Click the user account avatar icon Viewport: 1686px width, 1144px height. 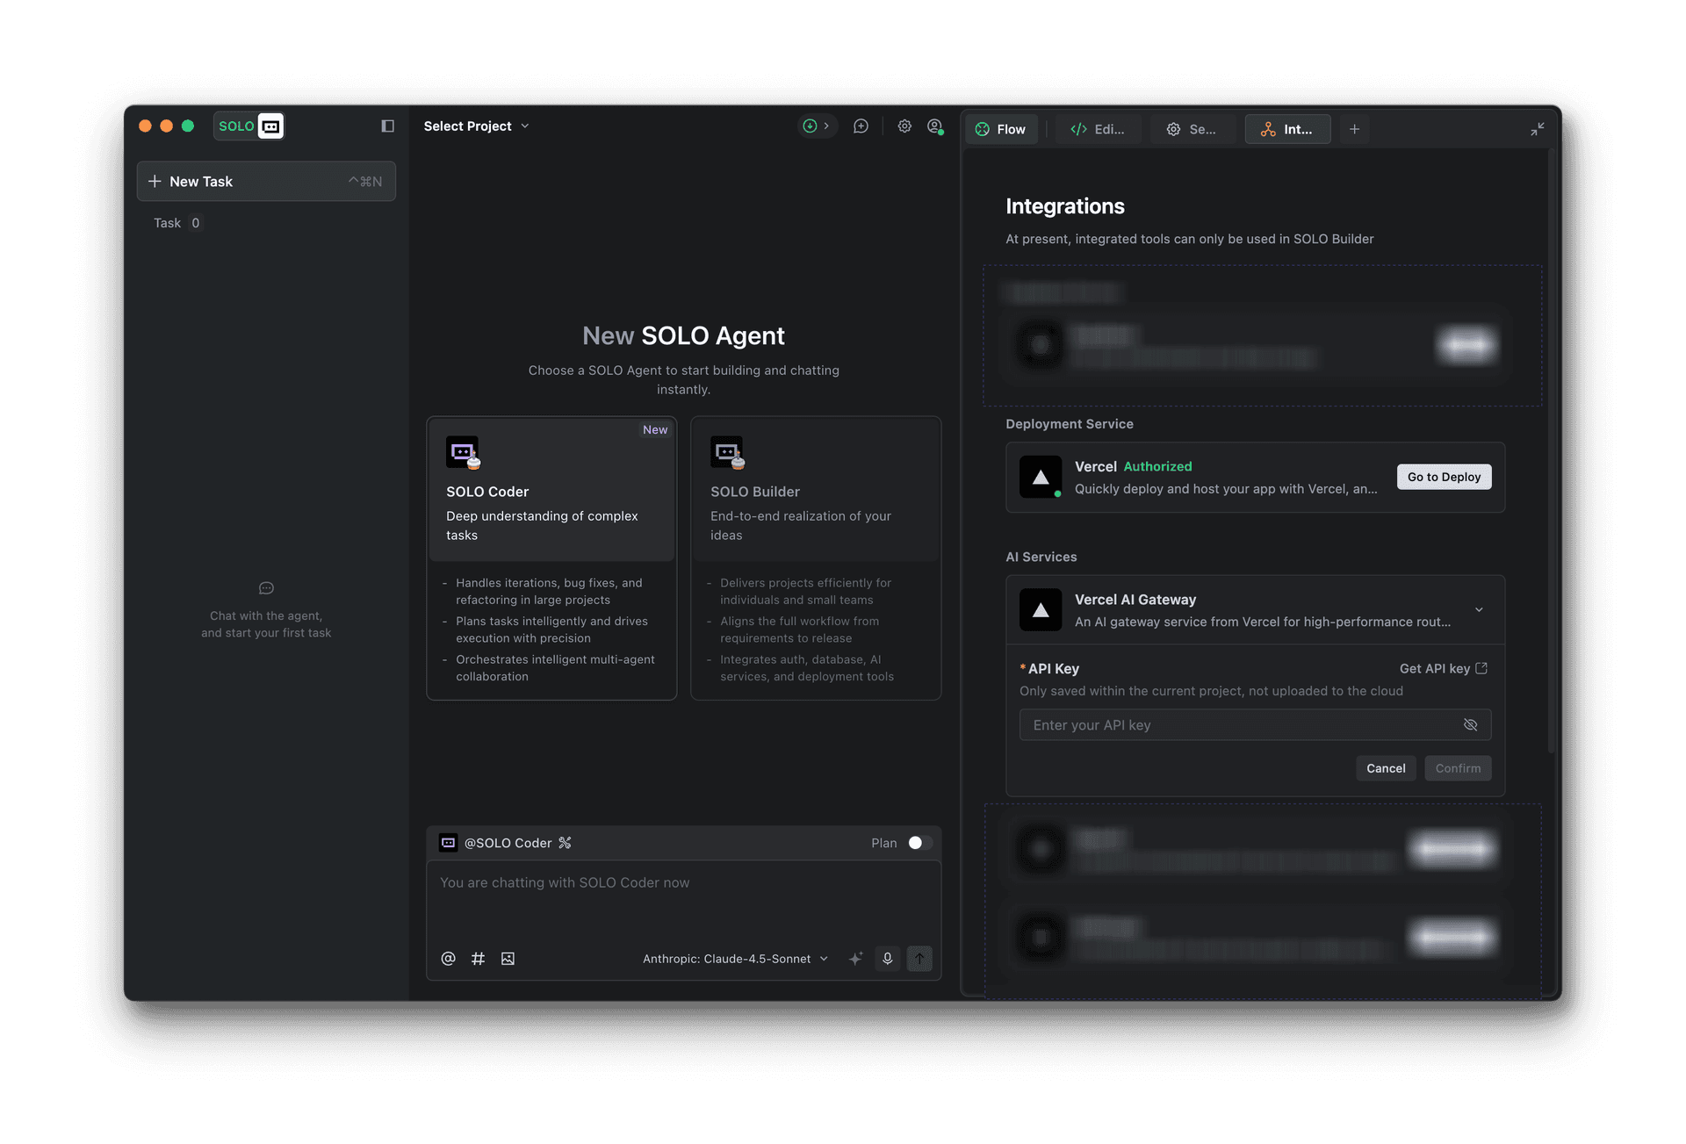pyautogui.click(x=935, y=126)
